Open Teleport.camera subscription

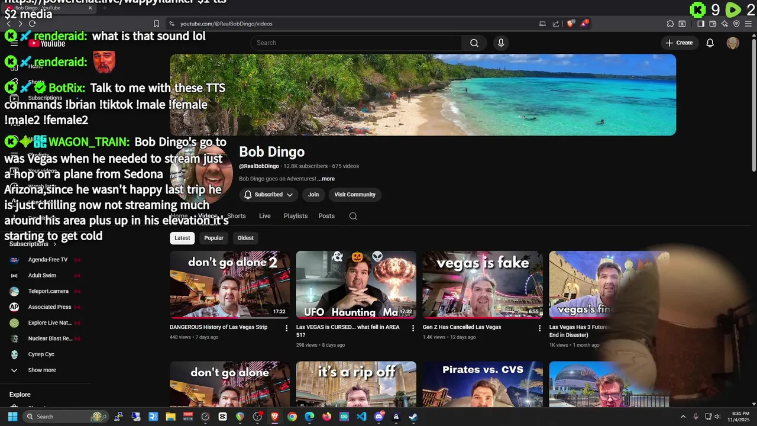pos(45,291)
